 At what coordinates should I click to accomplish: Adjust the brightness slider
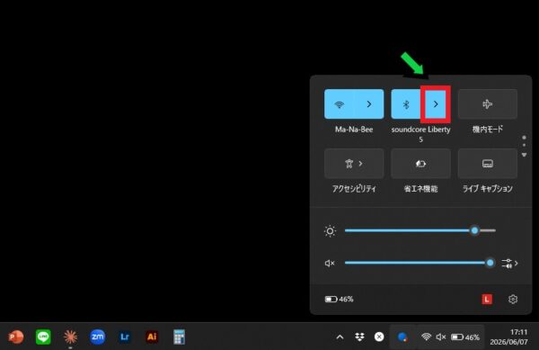pos(420,230)
